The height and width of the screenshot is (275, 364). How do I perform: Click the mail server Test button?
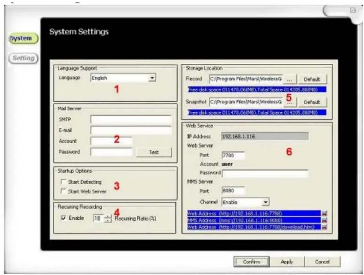(154, 152)
